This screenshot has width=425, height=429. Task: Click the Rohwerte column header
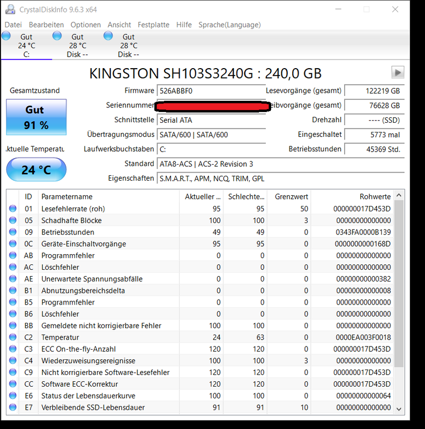coord(352,196)
